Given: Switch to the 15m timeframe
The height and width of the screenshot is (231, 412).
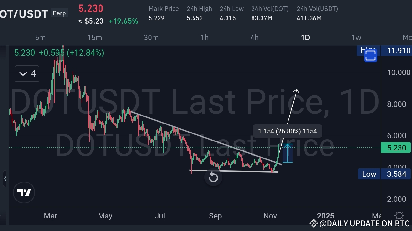Looking at the screenshot, I should coord(95,38).
